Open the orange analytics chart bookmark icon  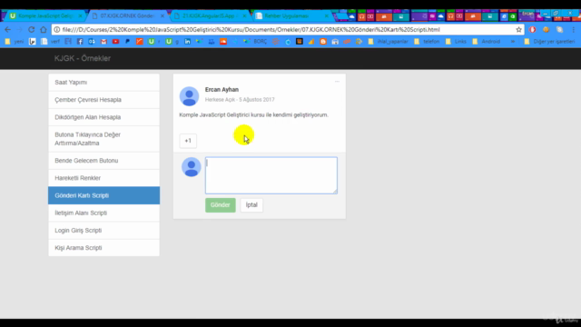311,42
